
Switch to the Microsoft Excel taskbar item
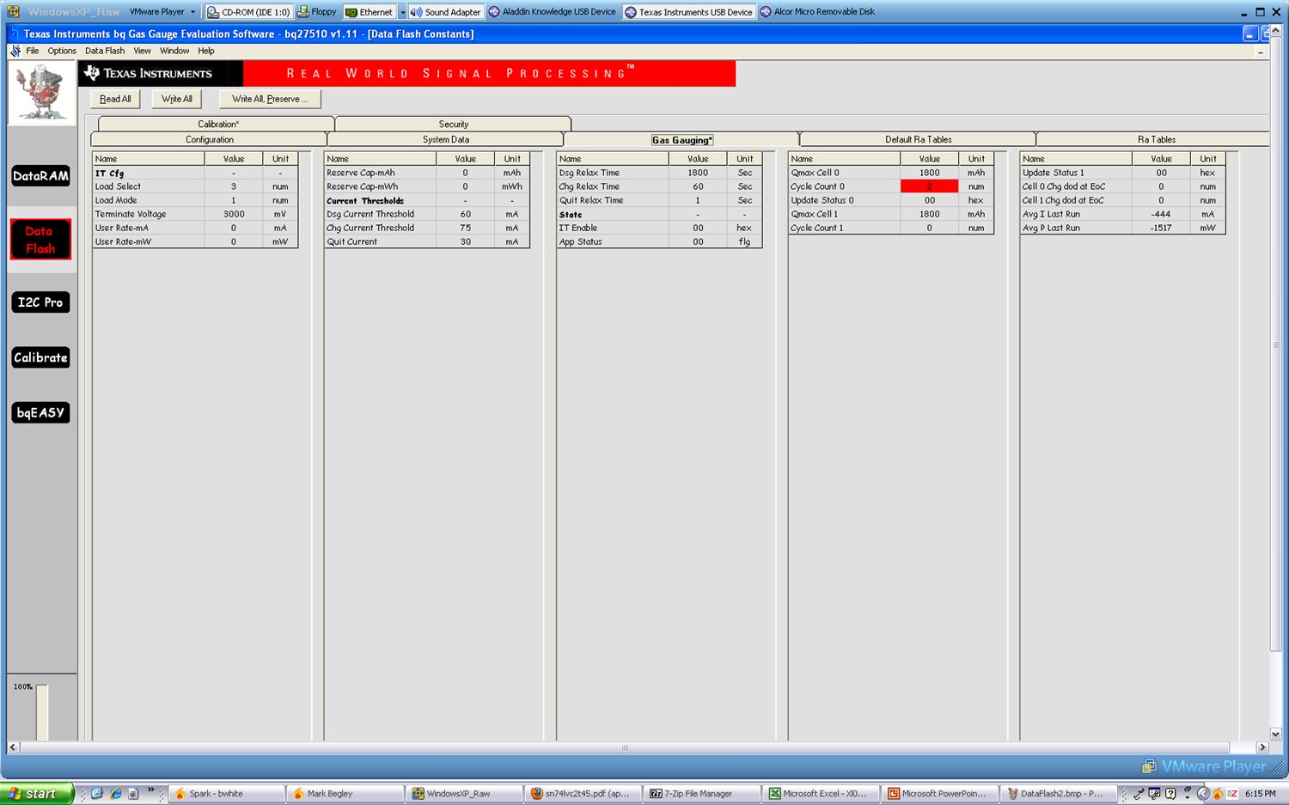pos(822,794)
